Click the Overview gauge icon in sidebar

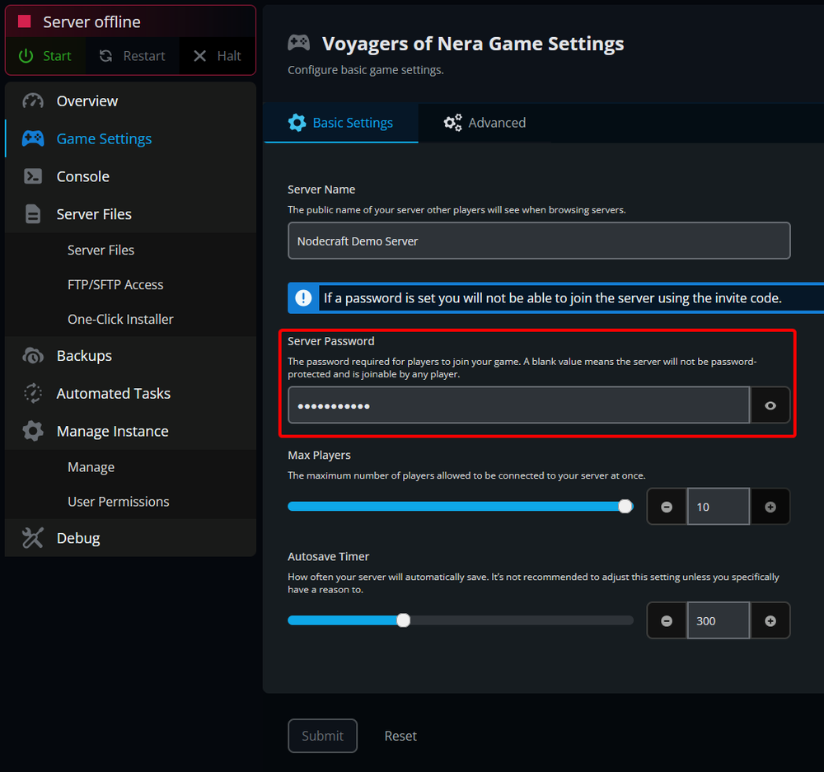point(33,101)
